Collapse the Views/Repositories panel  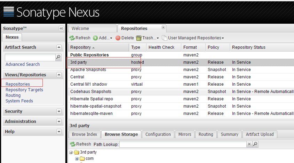pyautogui.click(x=59, y=75)
